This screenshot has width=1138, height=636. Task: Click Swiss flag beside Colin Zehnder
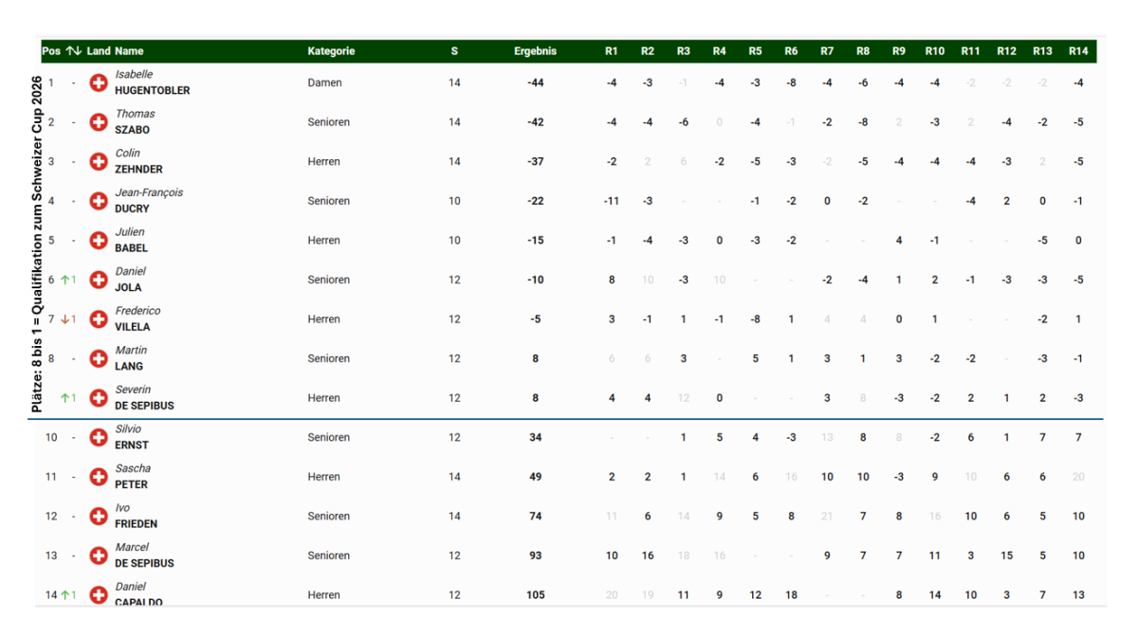coord(98,162)
